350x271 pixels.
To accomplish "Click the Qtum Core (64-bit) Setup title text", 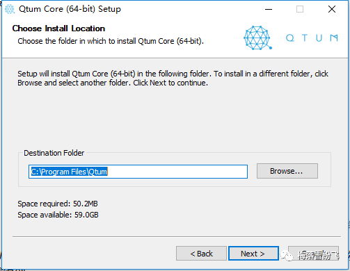I will (x=70, y=9).
